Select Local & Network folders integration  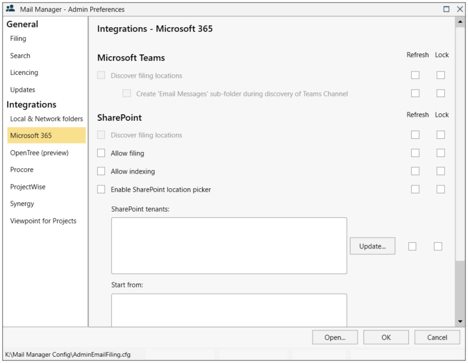[46, 119]
